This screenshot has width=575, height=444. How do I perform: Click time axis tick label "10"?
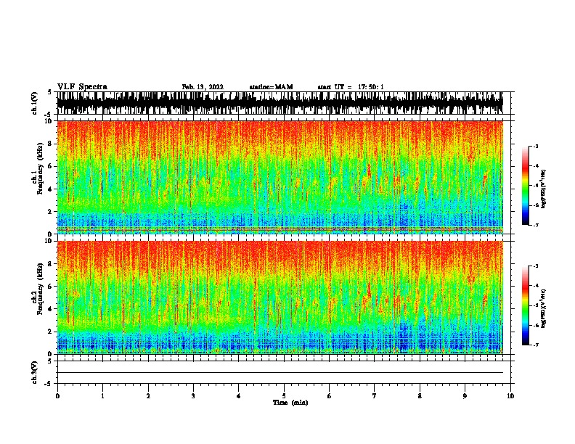pyautogui.click(x=510, y=396)
